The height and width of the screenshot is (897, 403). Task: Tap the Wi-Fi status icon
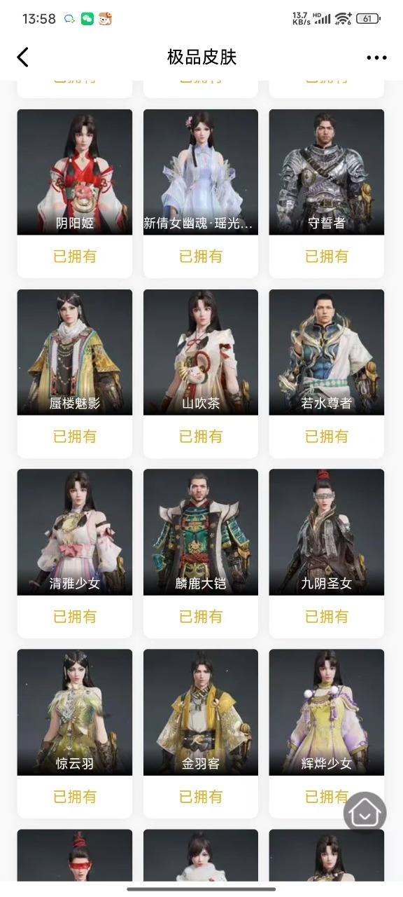(x=343, y=19)
